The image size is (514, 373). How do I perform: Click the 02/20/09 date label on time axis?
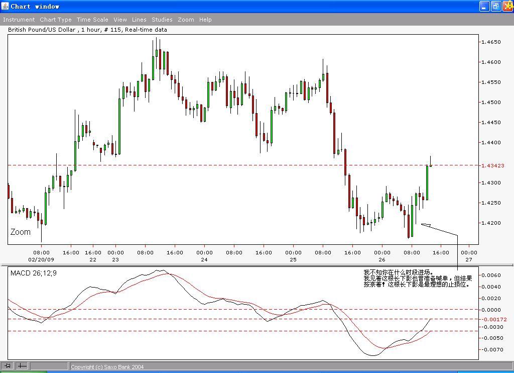[41, 259]
